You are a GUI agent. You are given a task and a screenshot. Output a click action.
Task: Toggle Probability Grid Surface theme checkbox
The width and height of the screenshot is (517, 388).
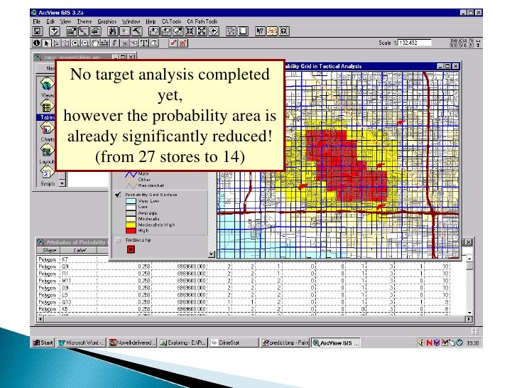pos(117,194)
